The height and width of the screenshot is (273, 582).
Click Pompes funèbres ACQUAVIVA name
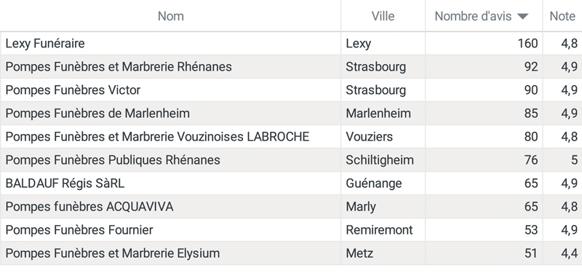(89, 207)
